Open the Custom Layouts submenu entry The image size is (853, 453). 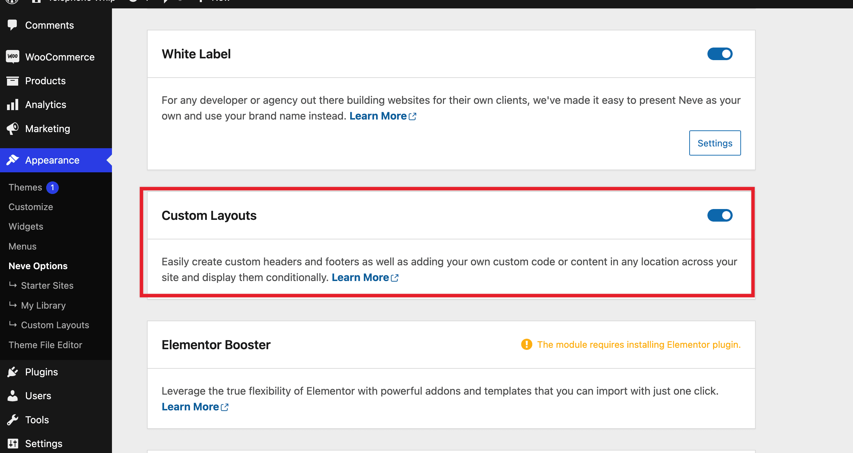(55, 325)
